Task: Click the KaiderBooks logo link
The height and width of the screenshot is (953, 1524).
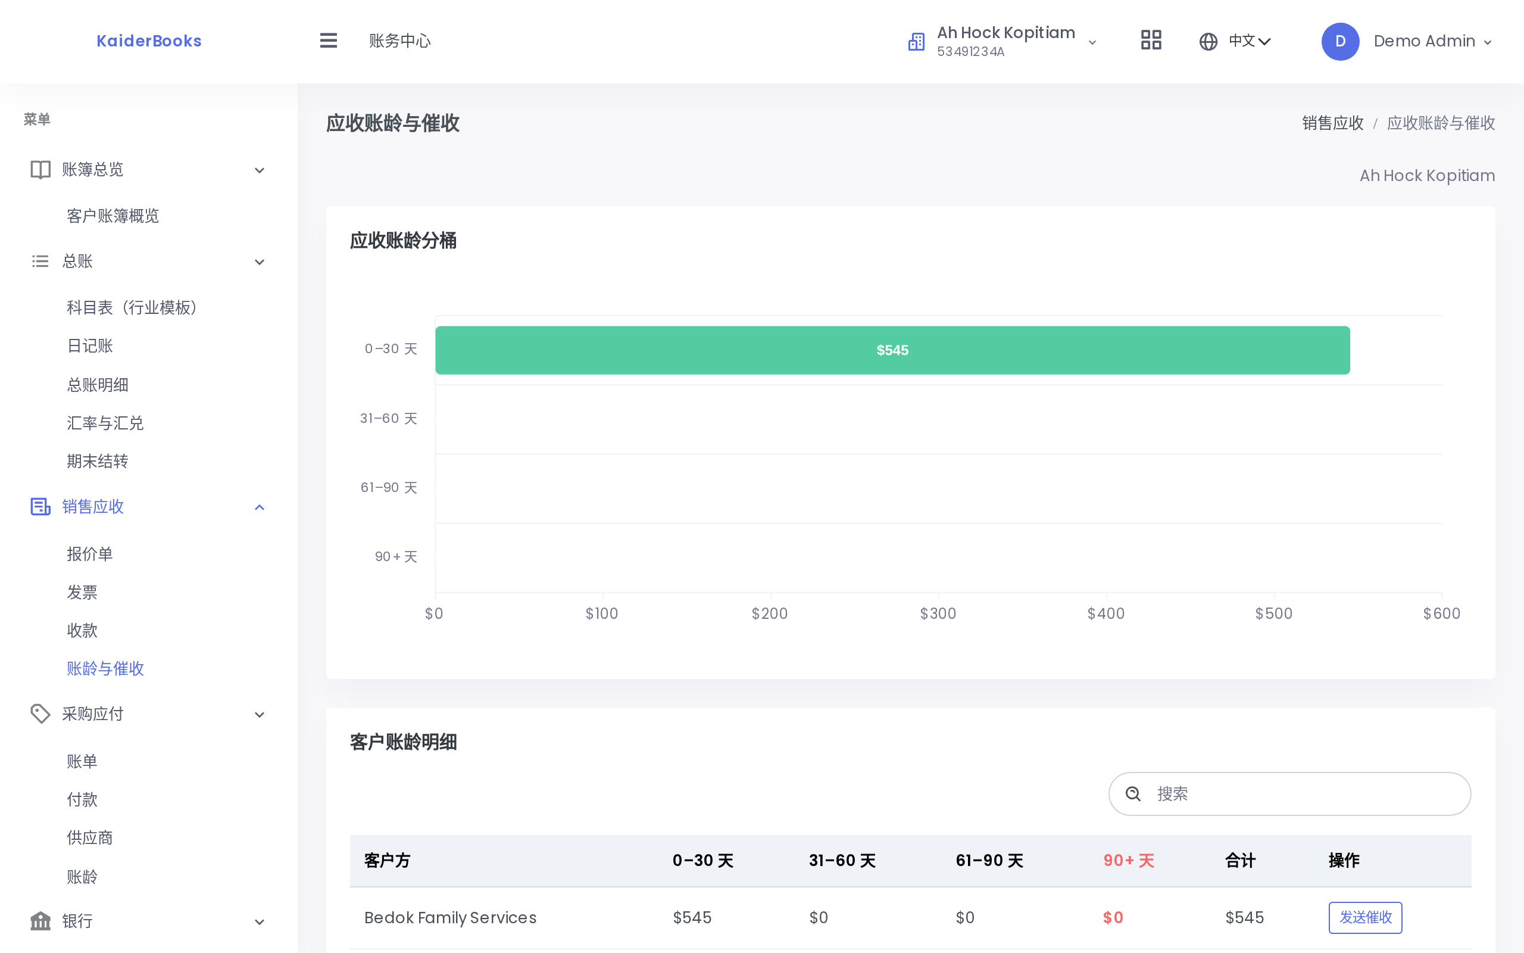Action: pos(149,41)
